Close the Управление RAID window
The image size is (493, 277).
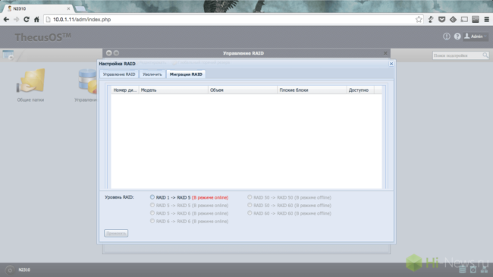(385, 53)
